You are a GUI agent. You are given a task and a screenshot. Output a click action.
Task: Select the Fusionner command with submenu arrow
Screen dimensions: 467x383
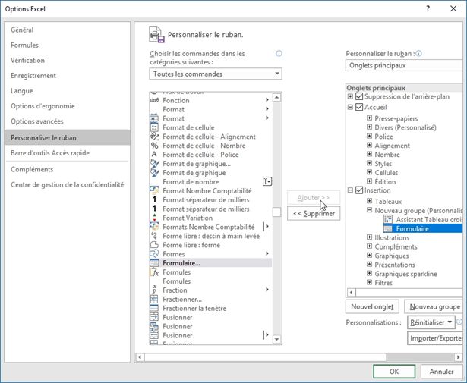click(x=210, y=335)
